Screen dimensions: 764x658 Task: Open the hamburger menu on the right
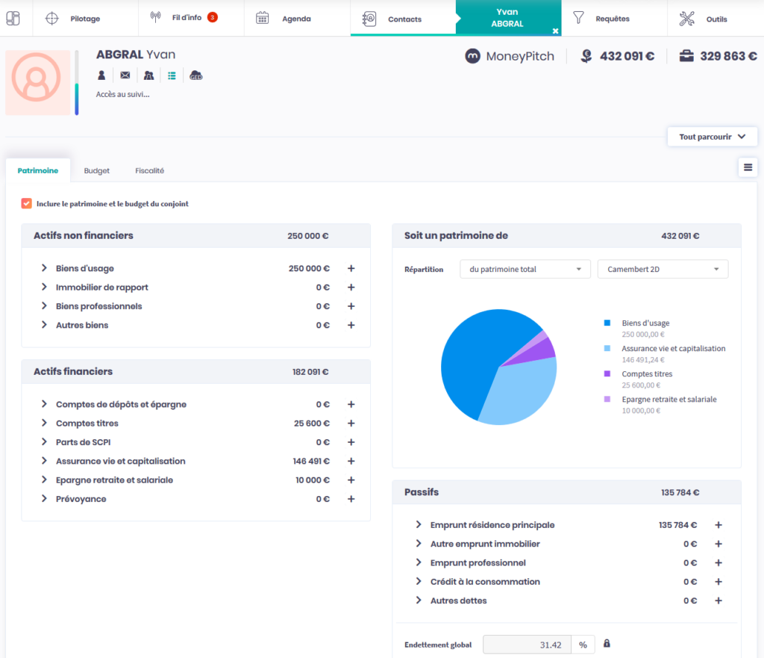pos(748,167)
